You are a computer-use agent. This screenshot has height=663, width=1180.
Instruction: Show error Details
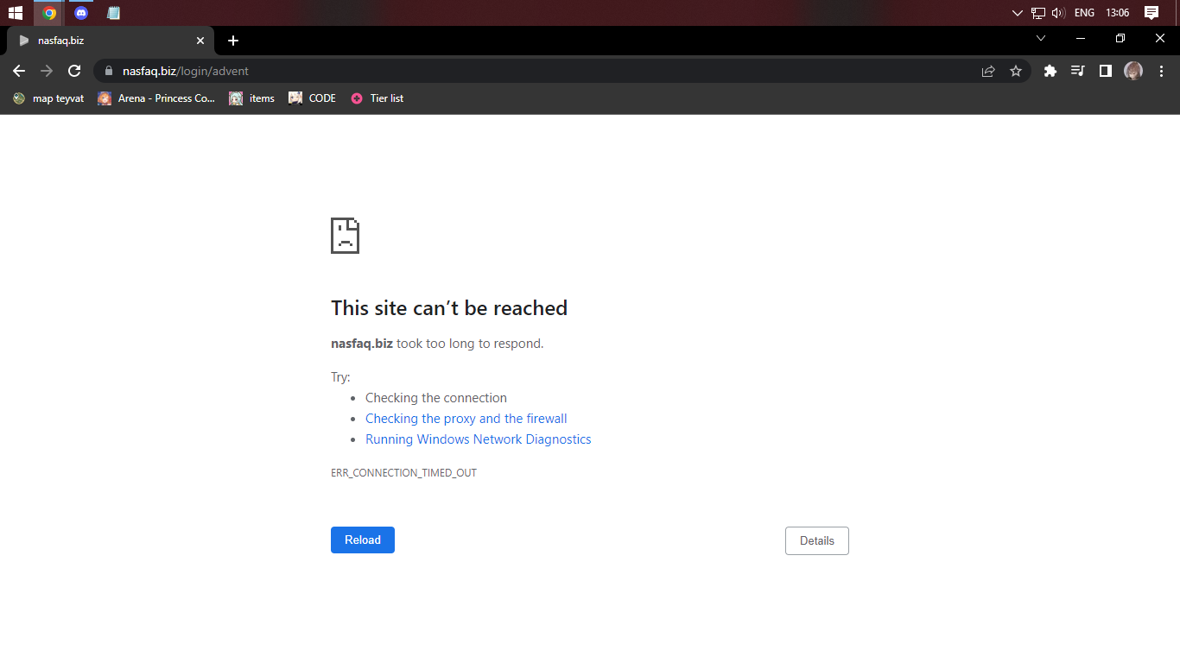817,541
